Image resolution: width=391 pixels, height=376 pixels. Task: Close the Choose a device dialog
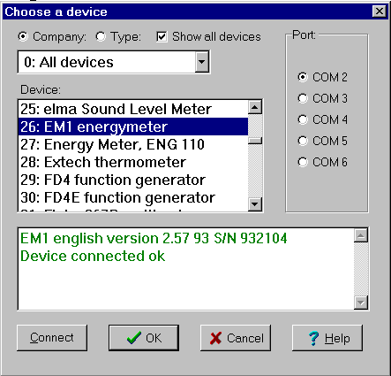click(380, 12)
